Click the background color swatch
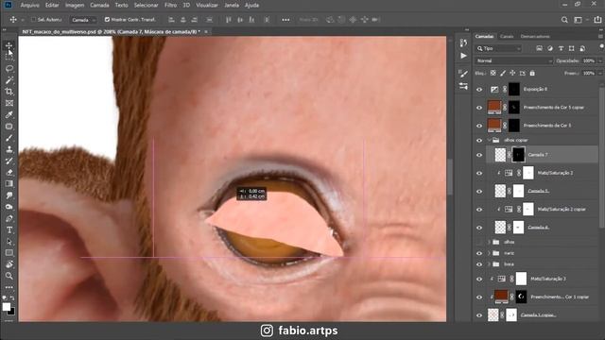605x340 pixels. 12,312
